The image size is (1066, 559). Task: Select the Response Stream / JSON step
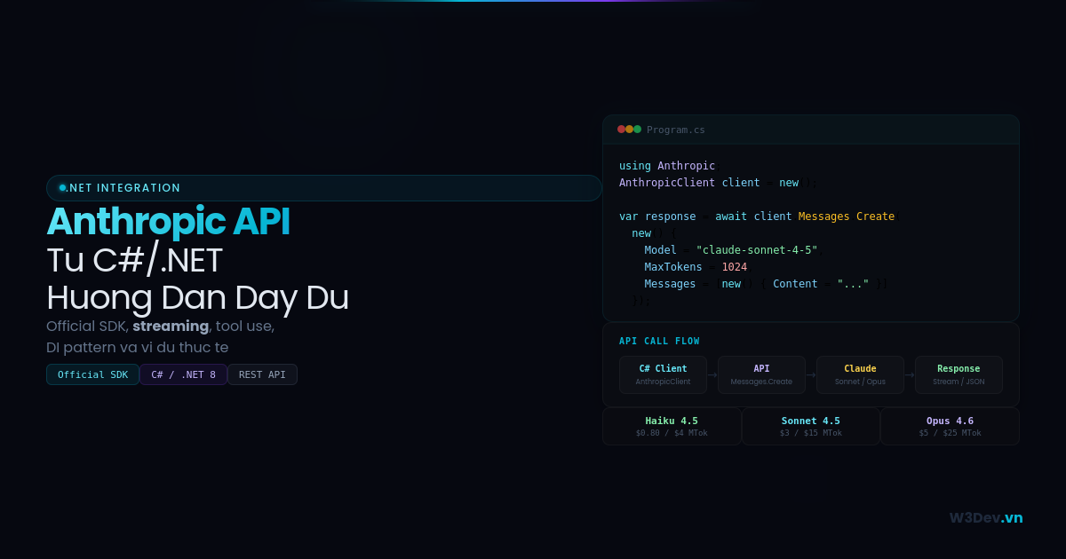pyautogui.click(x=959, y=374)
